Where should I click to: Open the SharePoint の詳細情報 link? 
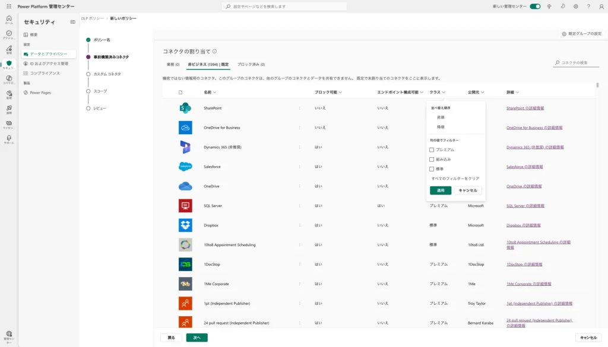525,108
